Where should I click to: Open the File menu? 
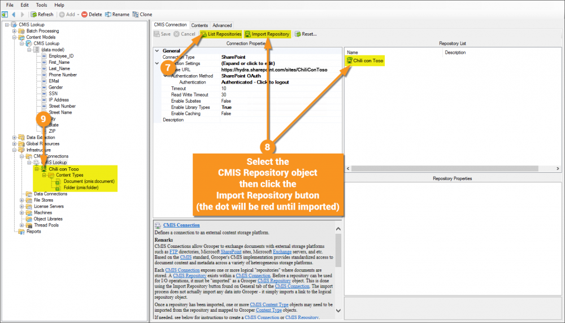point(10,5)
